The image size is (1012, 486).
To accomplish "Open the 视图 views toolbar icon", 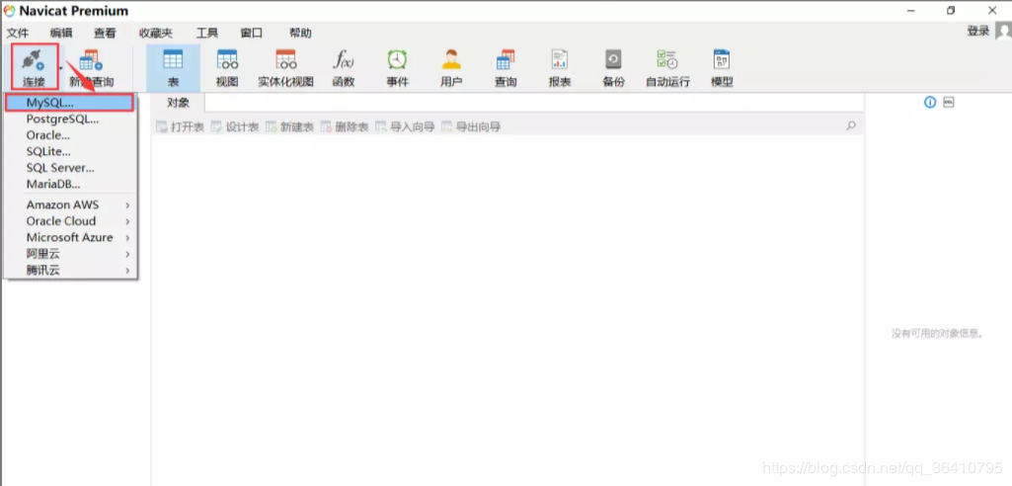I will coord(227,60).
